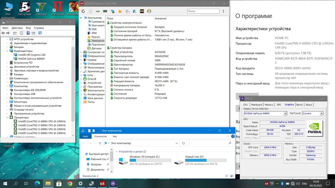The image size is (335, 188).
Task: Click the AIDA64 memory module toolbar icon
Action: click(105, 11)
